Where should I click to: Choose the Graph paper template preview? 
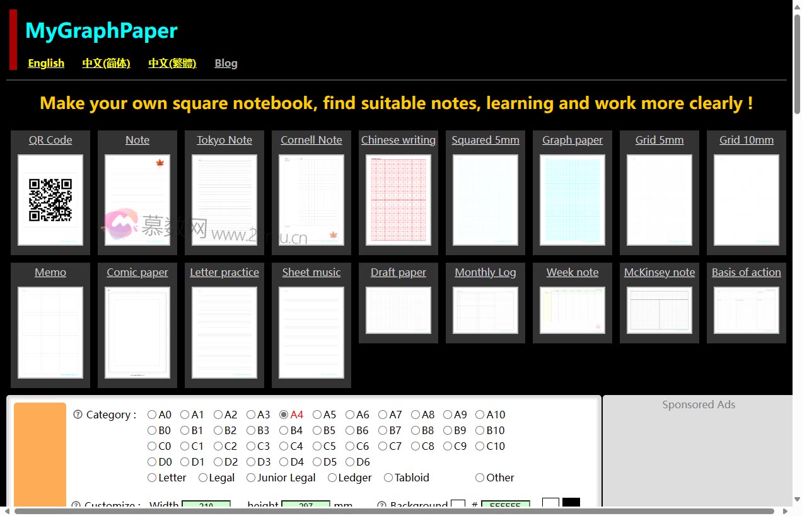[x=572, y=200]
